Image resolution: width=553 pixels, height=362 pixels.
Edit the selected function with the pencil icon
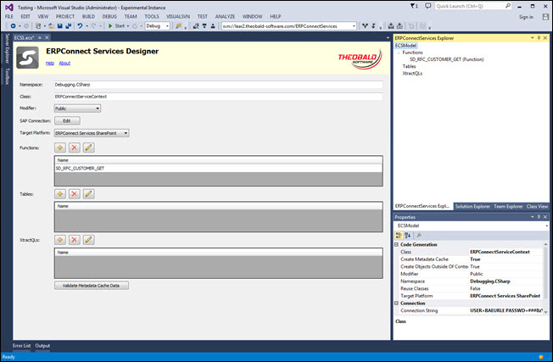(88, 148)
